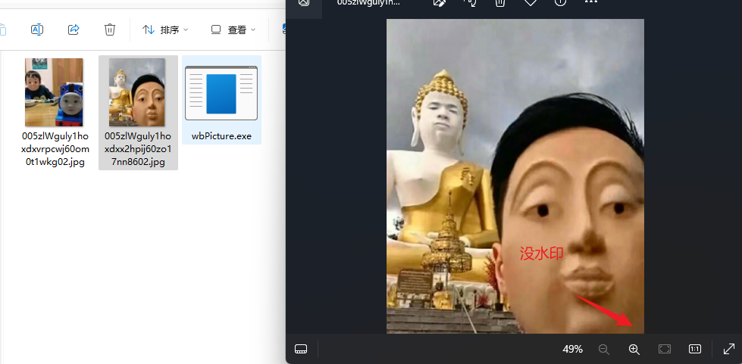Select the Buddha statue photo thumbnail in Explorer
This screenshot has width=742, height=364.
coord(136,92)
